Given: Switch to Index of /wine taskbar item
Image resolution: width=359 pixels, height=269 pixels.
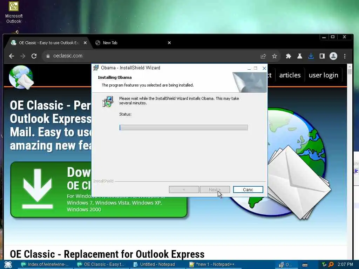Looking at the screenshot, I should pyautogui.click(x=45, y=264).
